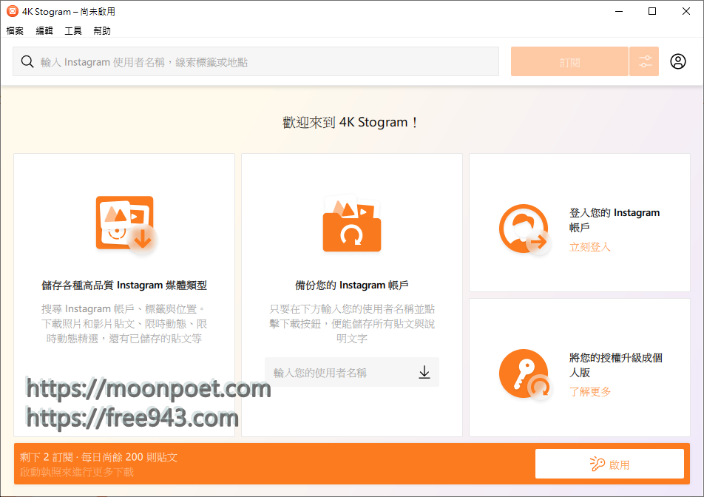The height and width of the screenshot is (497, 704).
Task: Click the 4K Stogram app logo
Action: (12, 11)
